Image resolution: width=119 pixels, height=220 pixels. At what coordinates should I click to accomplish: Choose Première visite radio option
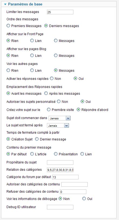49,110
